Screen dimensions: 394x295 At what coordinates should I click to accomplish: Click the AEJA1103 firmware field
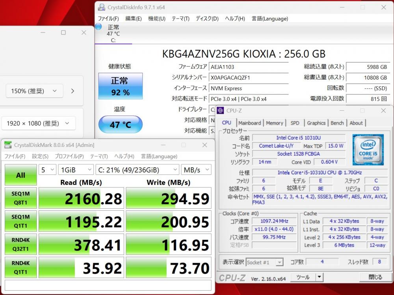point(249,67)
